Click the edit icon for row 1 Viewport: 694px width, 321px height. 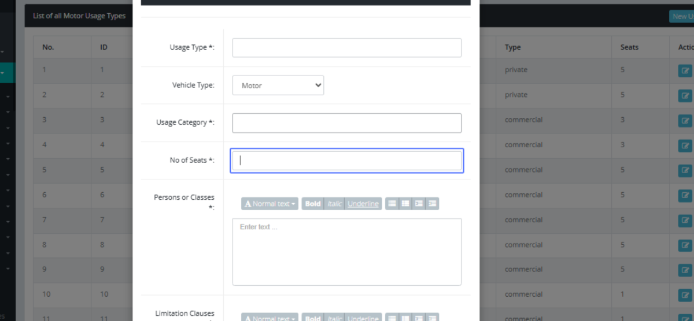coord(685,70)
